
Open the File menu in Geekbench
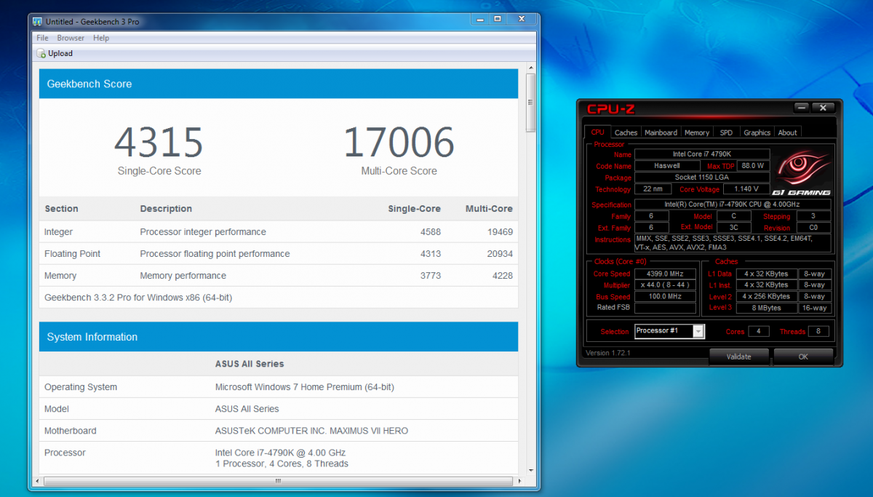pos(42,38)
